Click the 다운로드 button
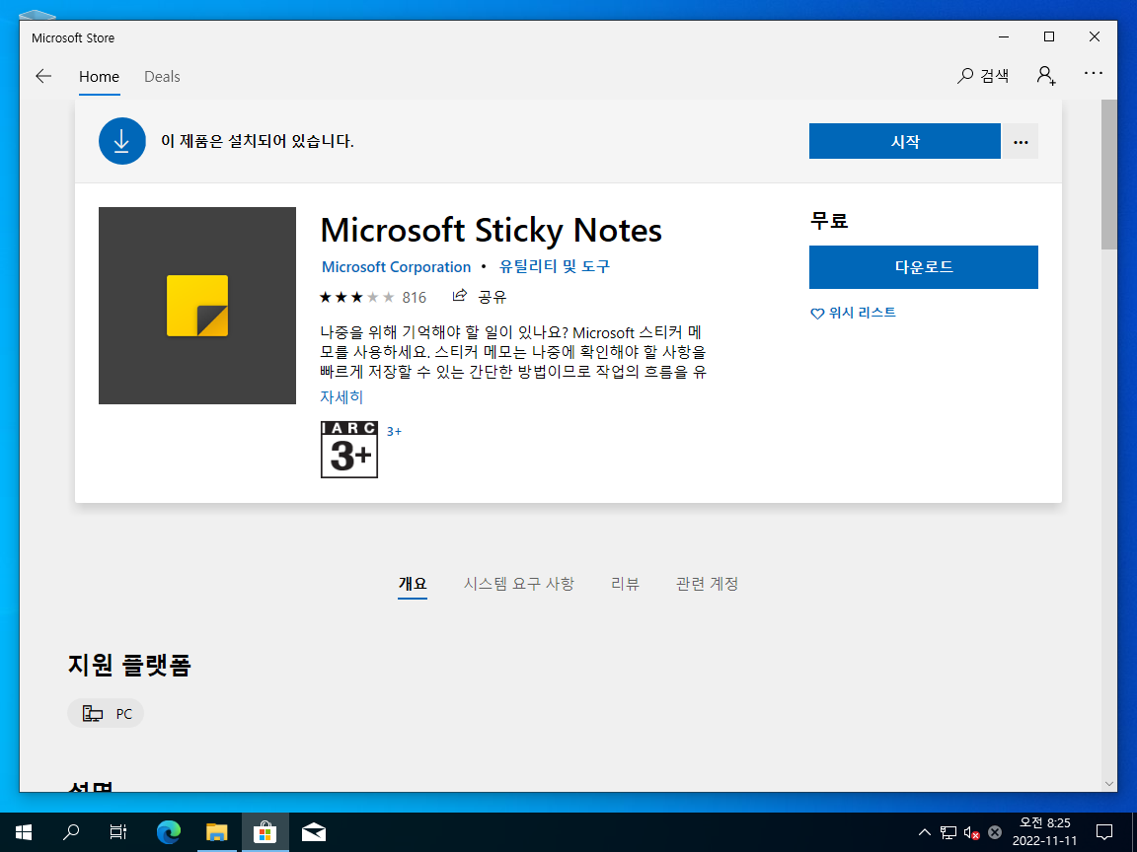Viewport: 1137px width, 852px height. coord(923,267)
